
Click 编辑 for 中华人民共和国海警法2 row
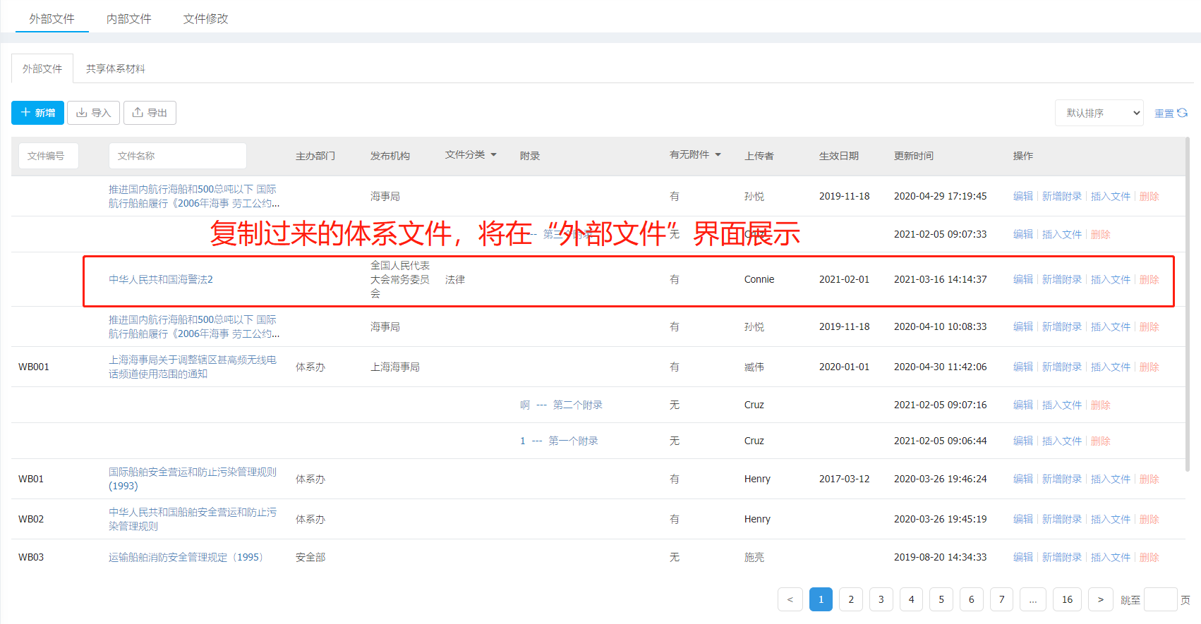(1023, 279)
